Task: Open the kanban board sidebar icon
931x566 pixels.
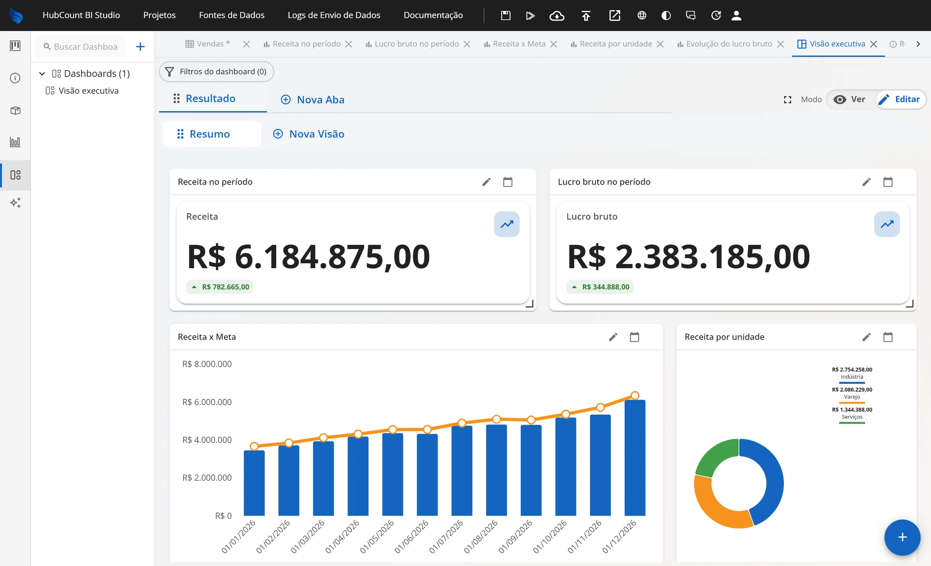Action: pyautogui.click(x=15, y=46)
